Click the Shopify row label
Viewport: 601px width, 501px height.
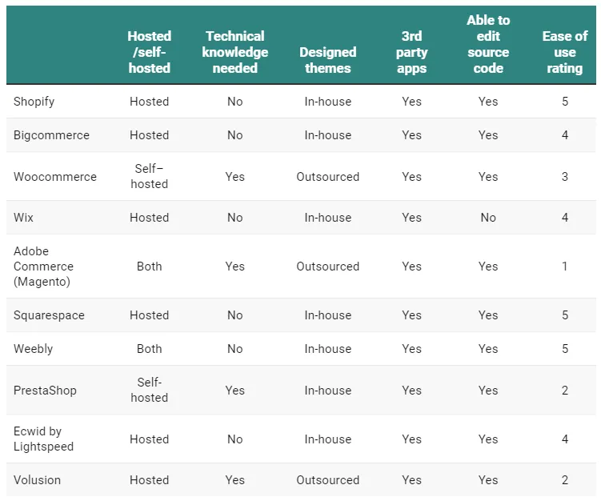click(x=34, y=102)
